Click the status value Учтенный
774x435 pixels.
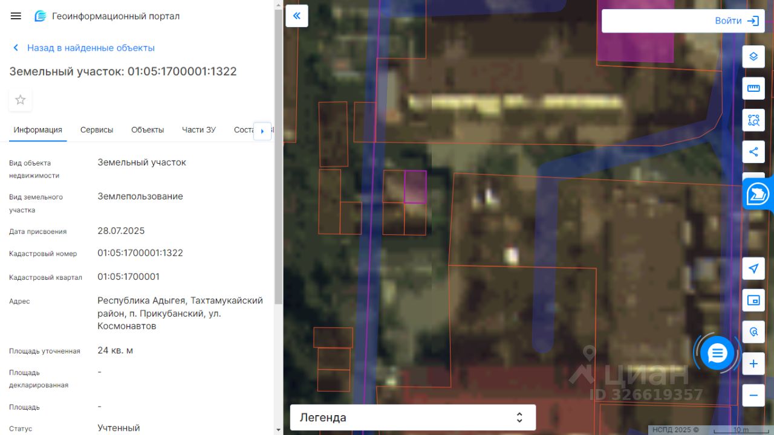coord(119,428)
